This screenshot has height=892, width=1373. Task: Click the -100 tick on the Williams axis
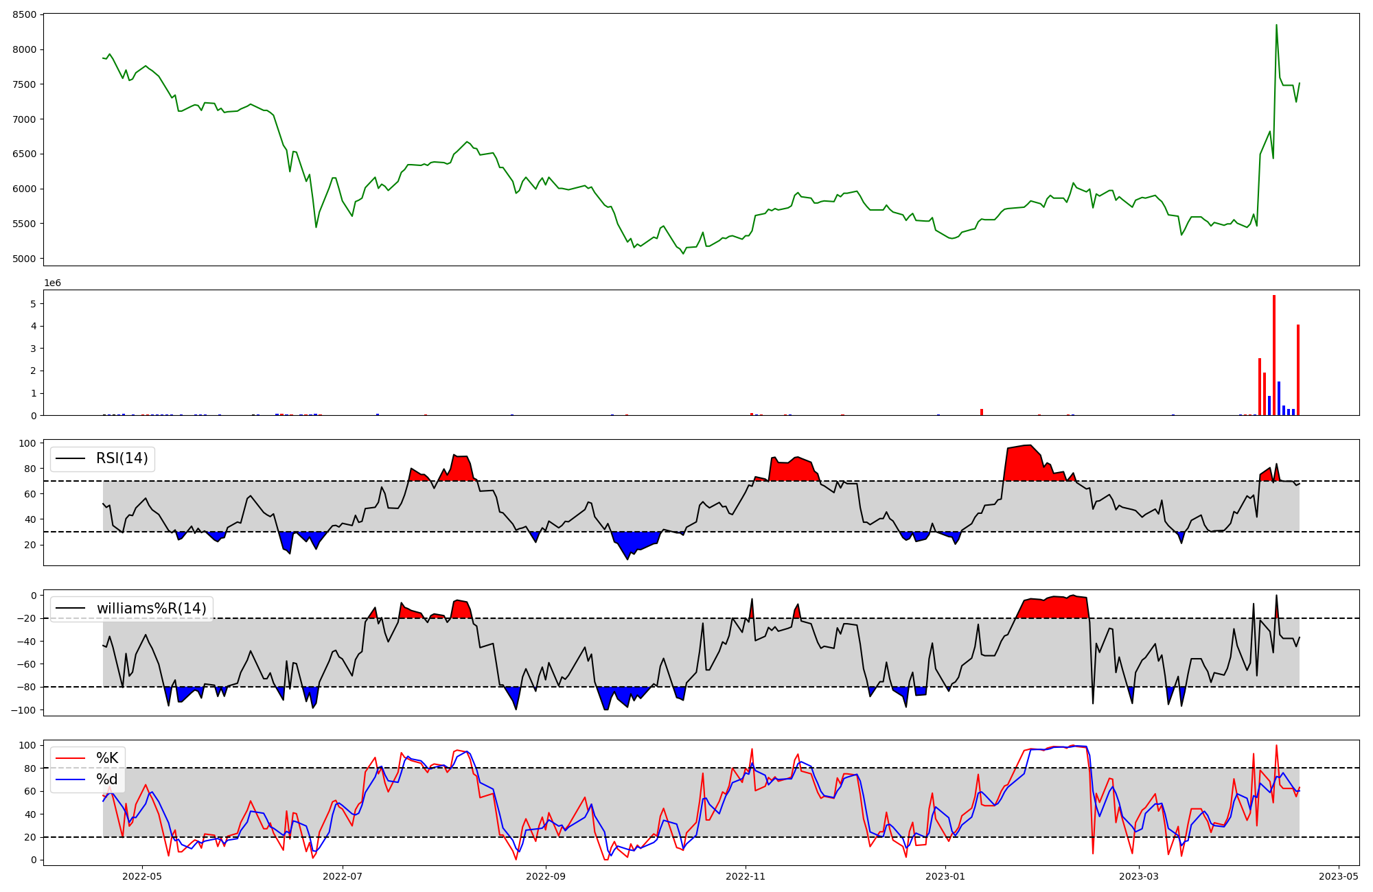(x=23, y=710)
